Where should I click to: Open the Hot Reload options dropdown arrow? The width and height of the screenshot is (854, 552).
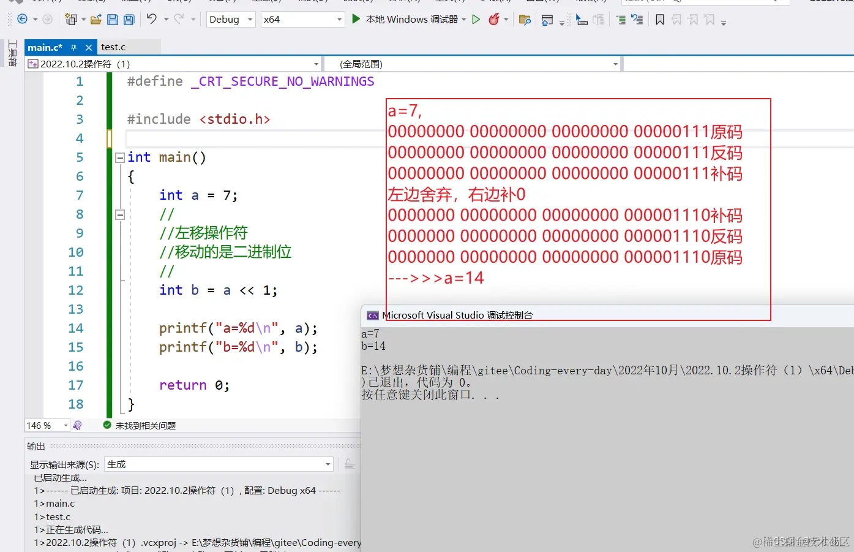506,20
